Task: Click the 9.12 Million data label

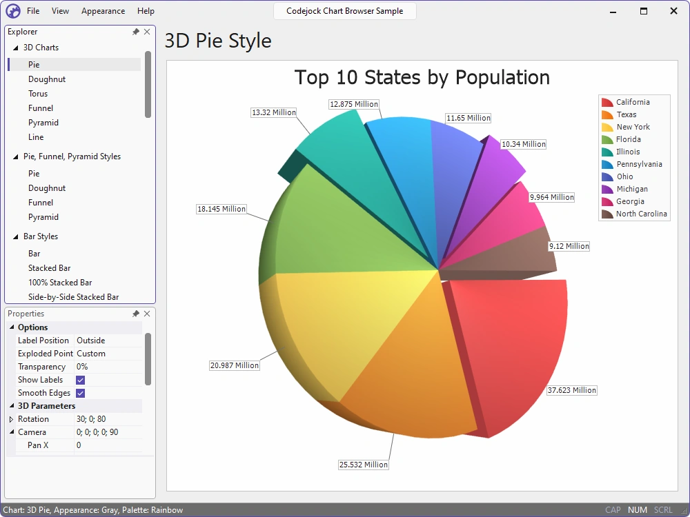Action: click(x=569, y=246)
